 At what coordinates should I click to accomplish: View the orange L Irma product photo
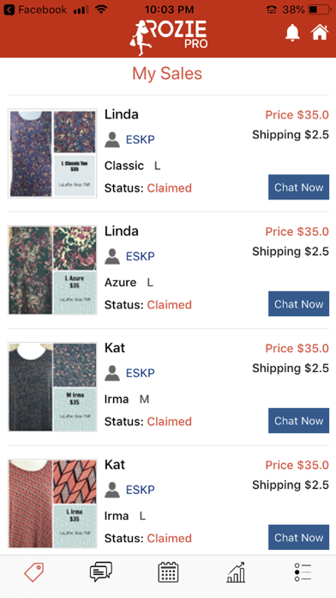coord(52,503)
